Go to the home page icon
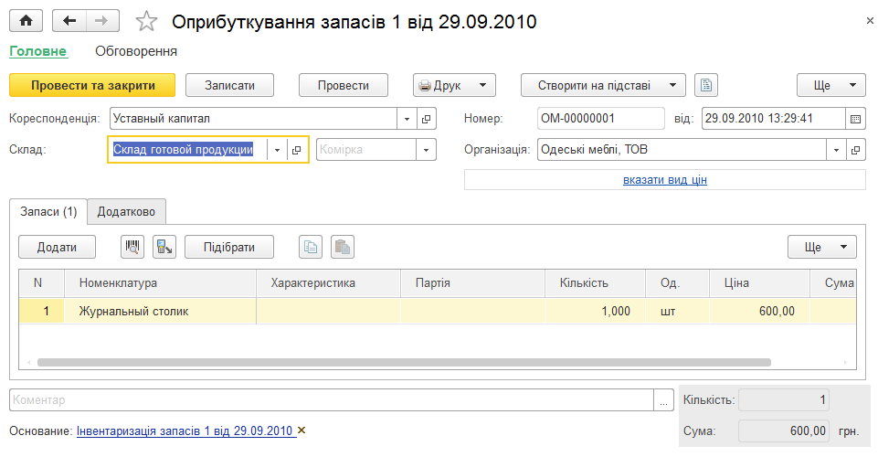Screen dimensions: 878x457 pyautogui.click(x=26, y=21)
